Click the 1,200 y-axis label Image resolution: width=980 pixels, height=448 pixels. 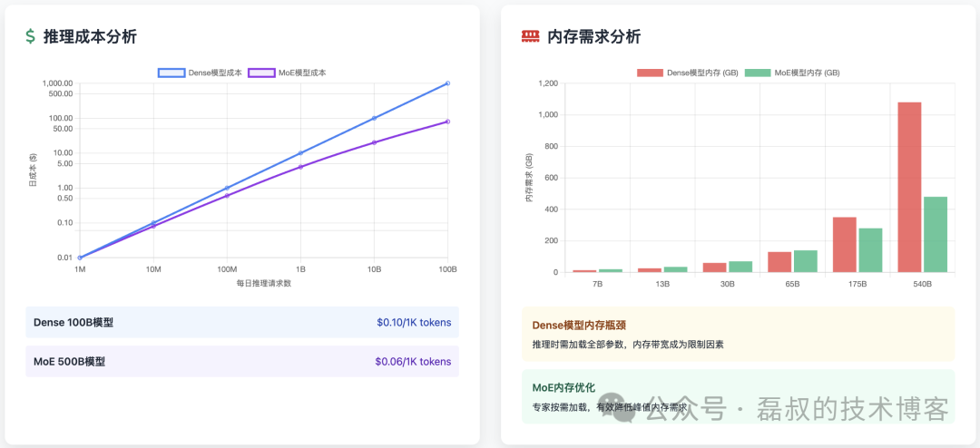coord(549,83)
